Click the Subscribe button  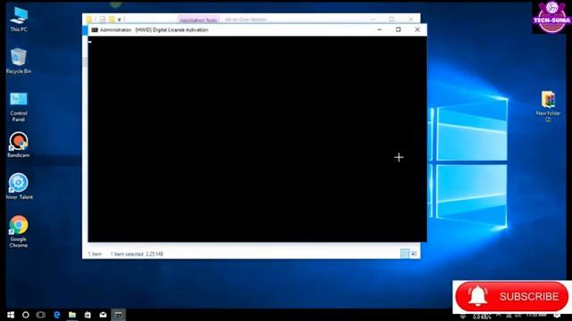[x=512, y=297]
